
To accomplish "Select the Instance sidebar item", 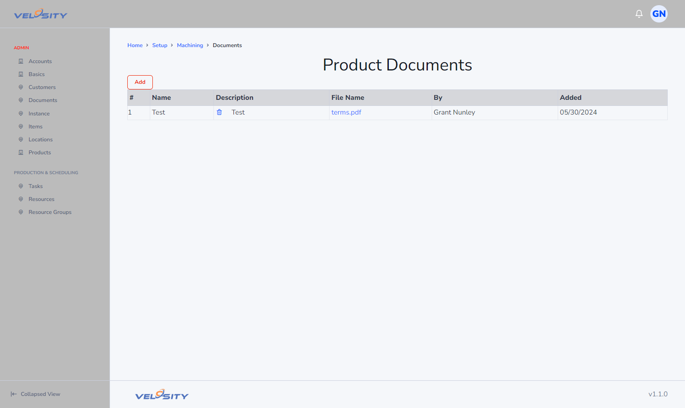I will (x=39, y=114).
